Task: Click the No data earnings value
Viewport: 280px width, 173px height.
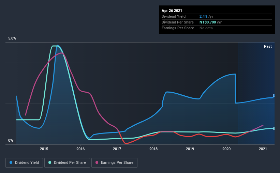Action: point(206,28)
